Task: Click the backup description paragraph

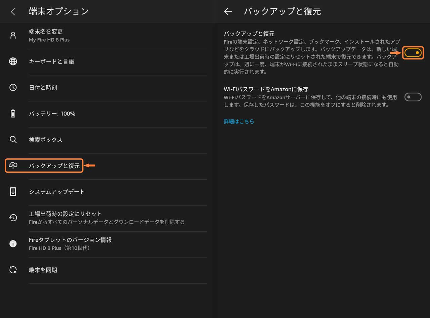Action: pyautogui.click(x=312, y=57)
